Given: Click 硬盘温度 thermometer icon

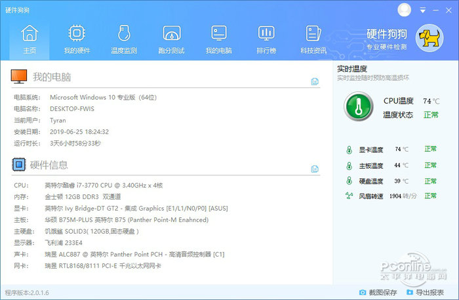Looking at the screenshot, I should coord(349,181).
